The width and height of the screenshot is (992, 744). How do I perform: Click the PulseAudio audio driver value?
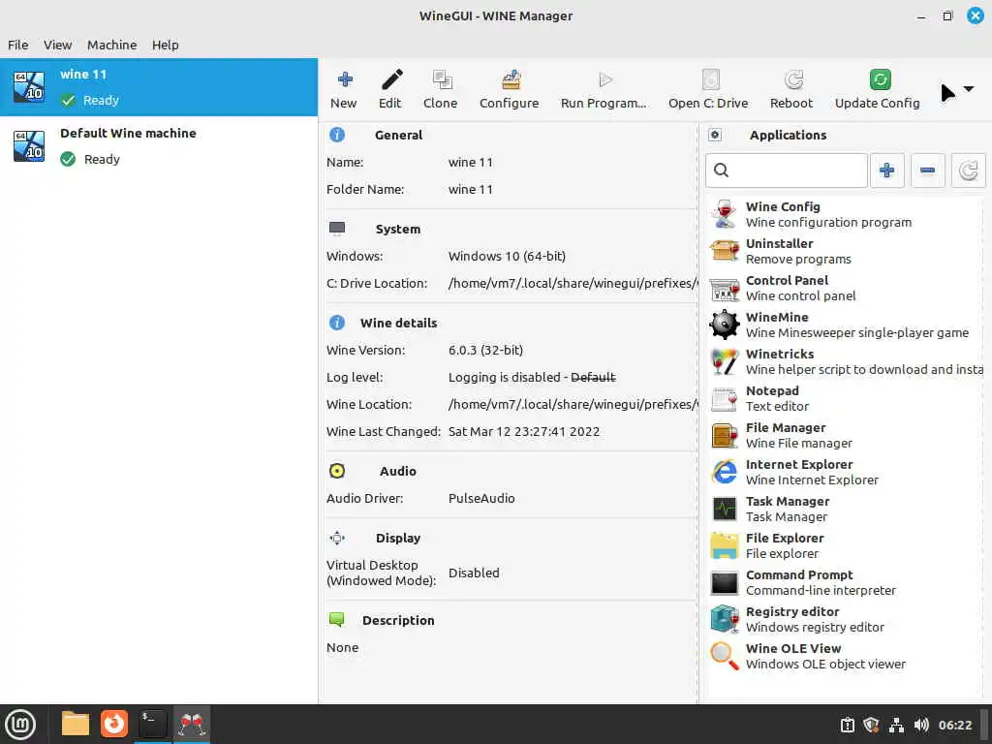click(481, 498)
